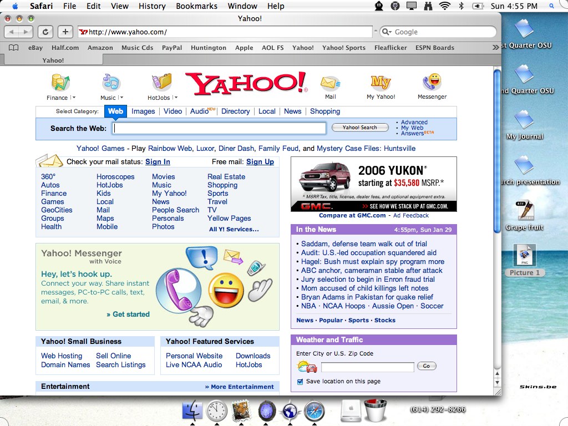
Task: Open the More Entertainment link
Action: point(240,387)
